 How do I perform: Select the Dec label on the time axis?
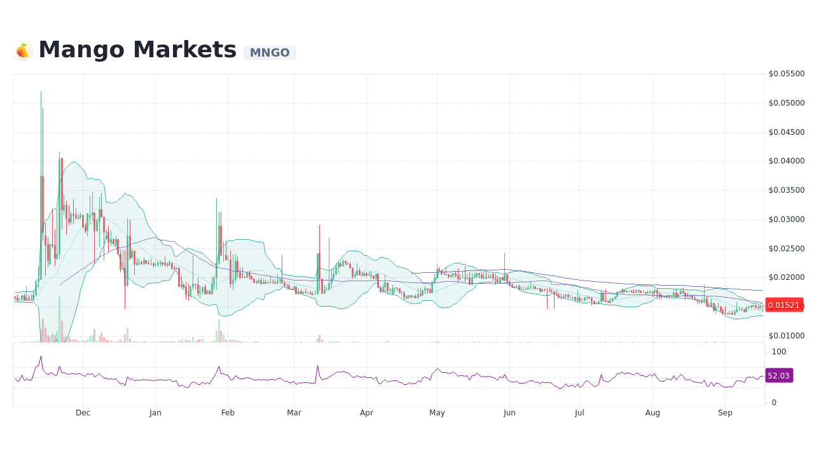coord(83,413)
